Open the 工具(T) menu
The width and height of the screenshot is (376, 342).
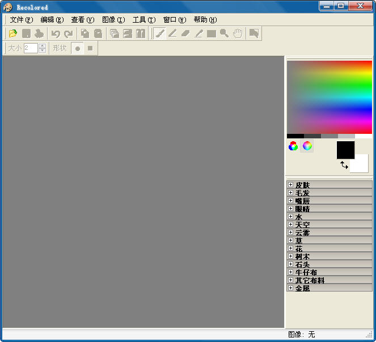[x=143, y=20]
